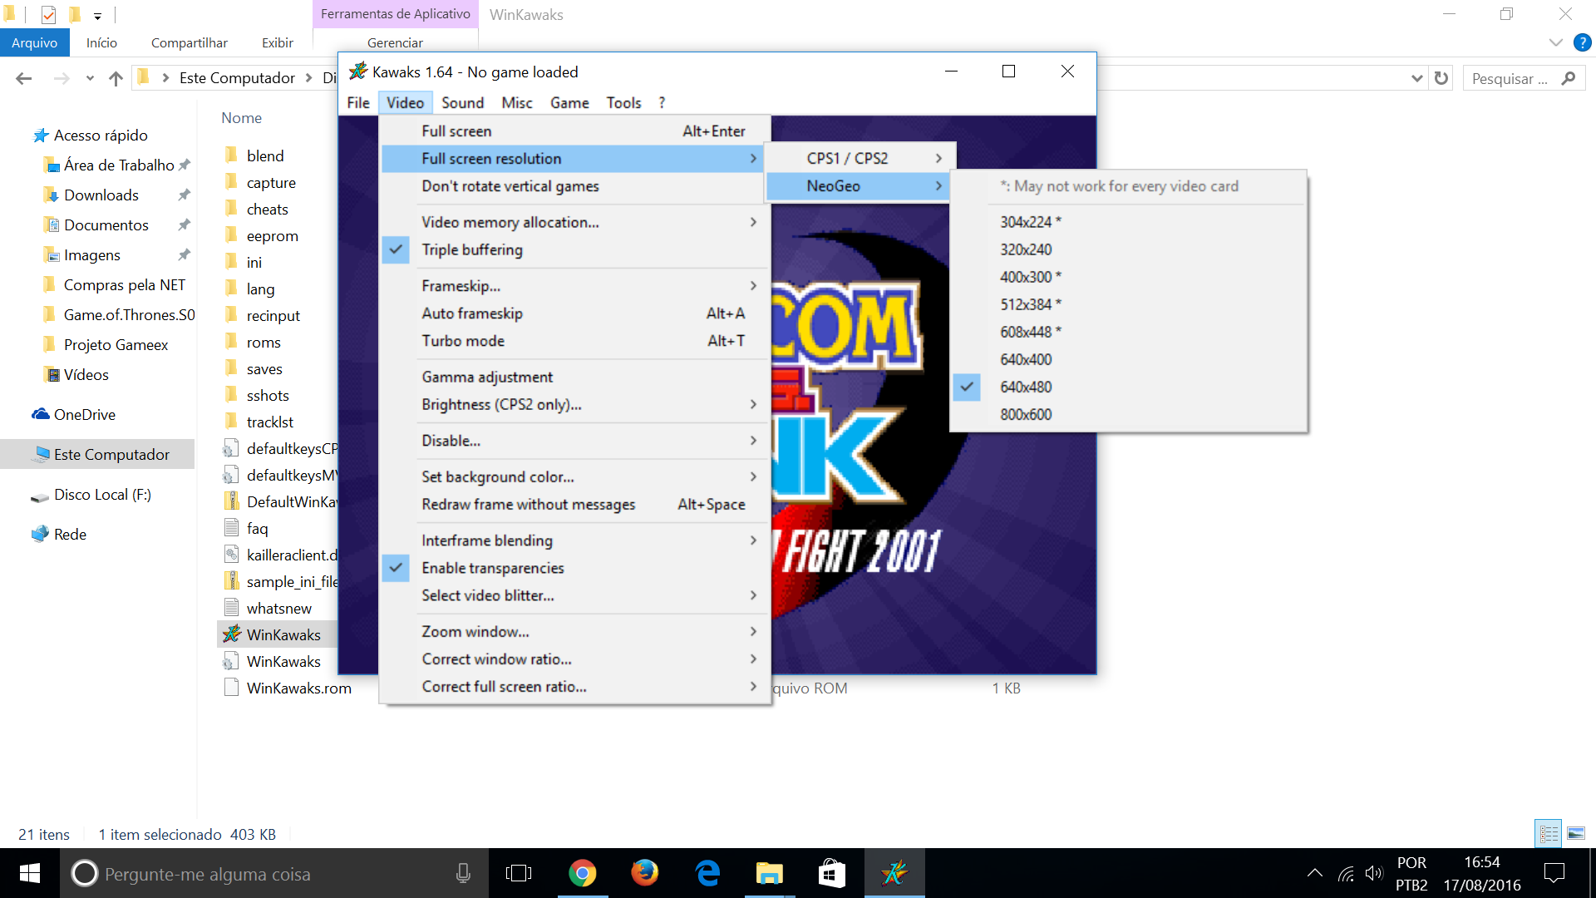Open the Sound menu in Kawaks
This screenshot has height=898, width=1596.
[462, 102]
